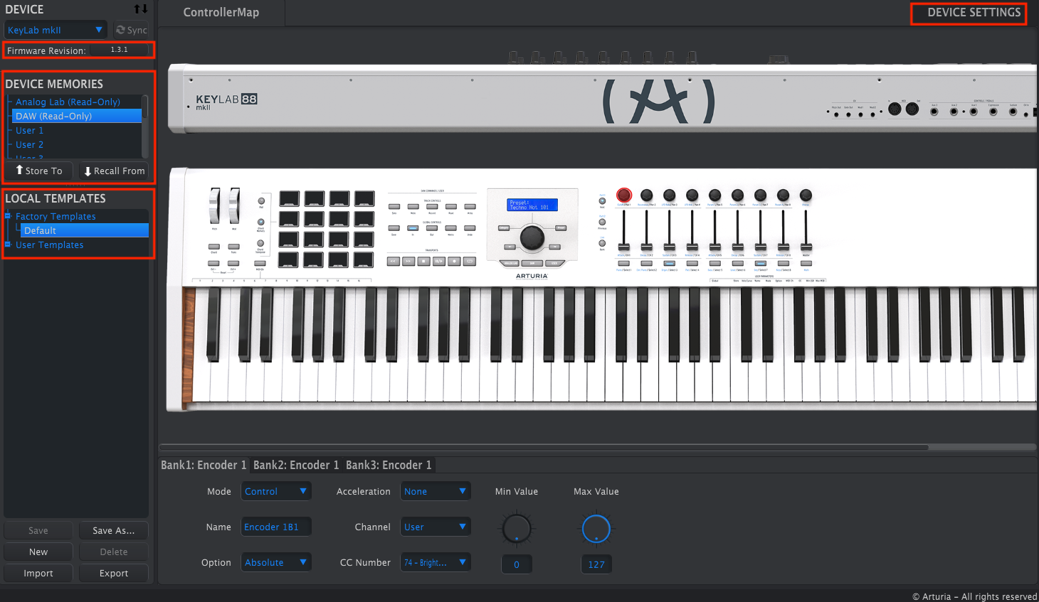Click the Store To button
Screen dimensions: 1039x602
tap(40, 171)
